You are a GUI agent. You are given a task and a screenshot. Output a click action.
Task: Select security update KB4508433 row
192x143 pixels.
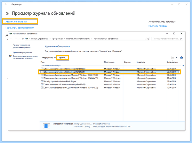[110, 78]
